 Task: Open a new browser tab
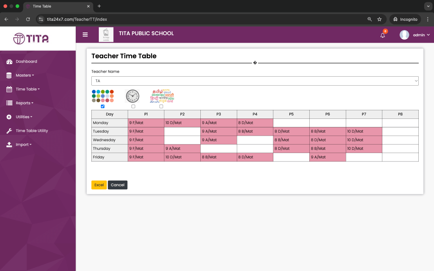pos(99,6)
